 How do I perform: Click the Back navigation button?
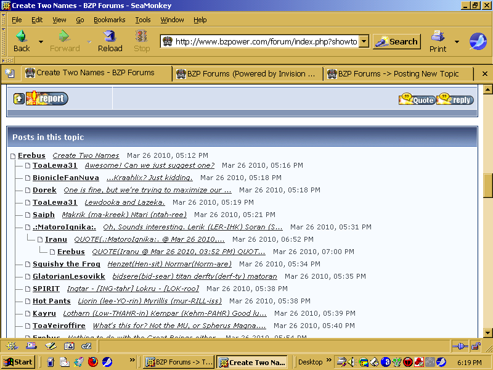(22, 41)
